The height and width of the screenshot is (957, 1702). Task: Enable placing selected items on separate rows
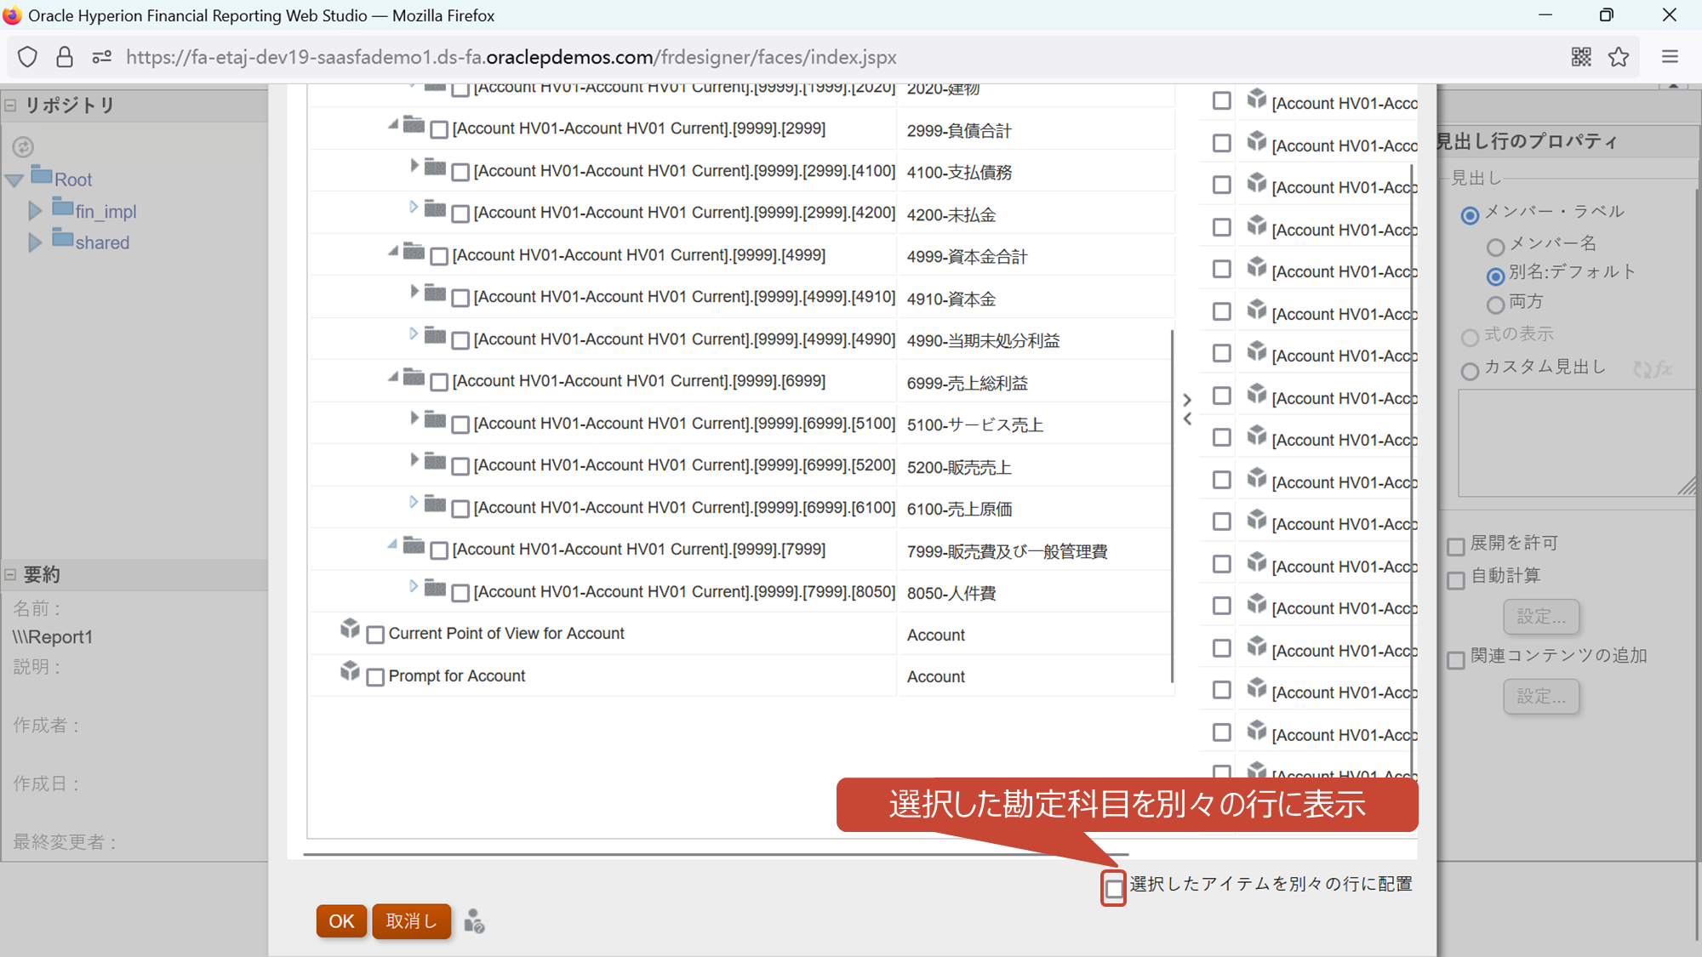(x=1113, y=888)
